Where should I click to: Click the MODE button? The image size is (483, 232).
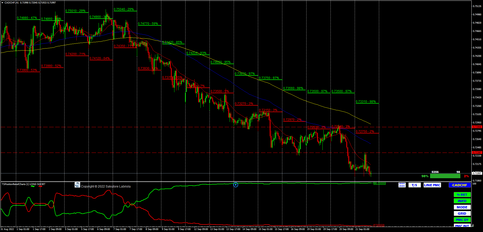462,207
